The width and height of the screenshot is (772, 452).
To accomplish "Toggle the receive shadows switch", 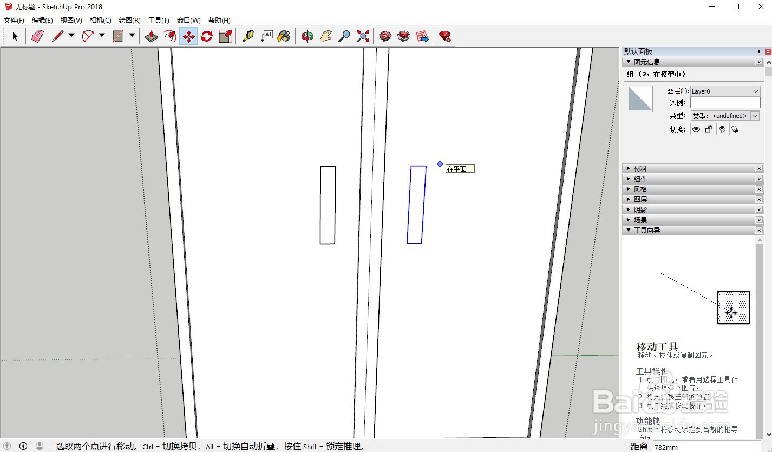I will coord(722,129).
